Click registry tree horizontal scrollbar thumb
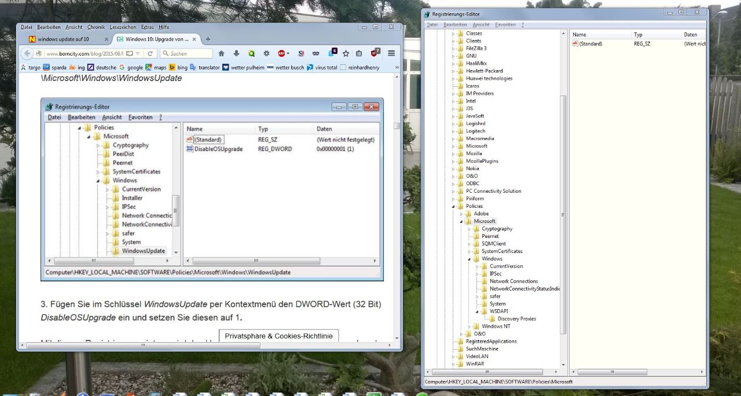The height and width of the screenshot is (396, 741). point(487,372)
